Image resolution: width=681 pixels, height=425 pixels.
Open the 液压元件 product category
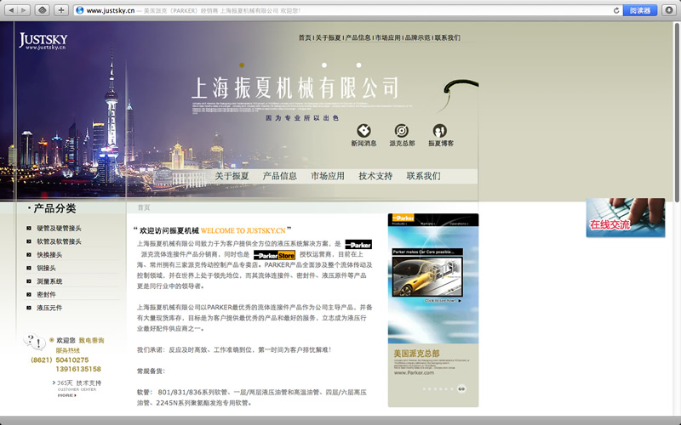49,308
